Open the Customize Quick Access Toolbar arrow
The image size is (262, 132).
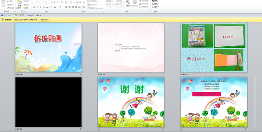coord(41,15)
